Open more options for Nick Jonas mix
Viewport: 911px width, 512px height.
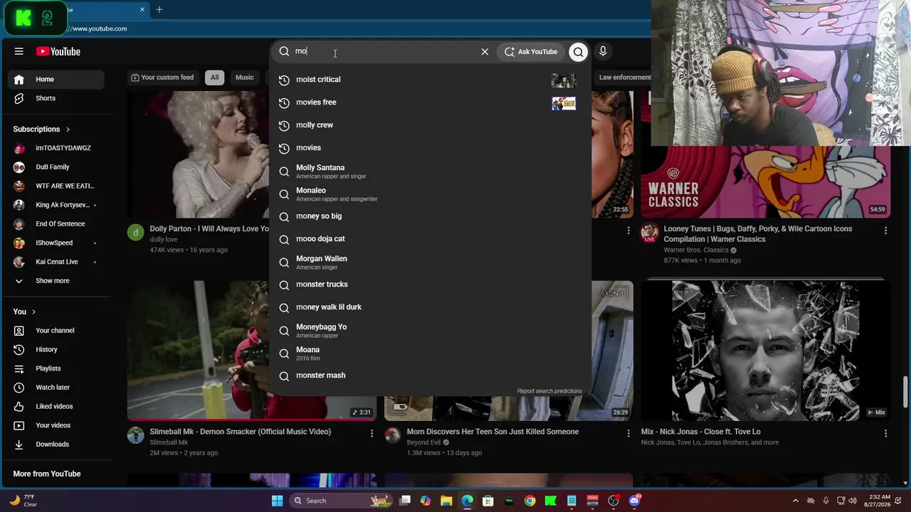(x=885, y=433)
